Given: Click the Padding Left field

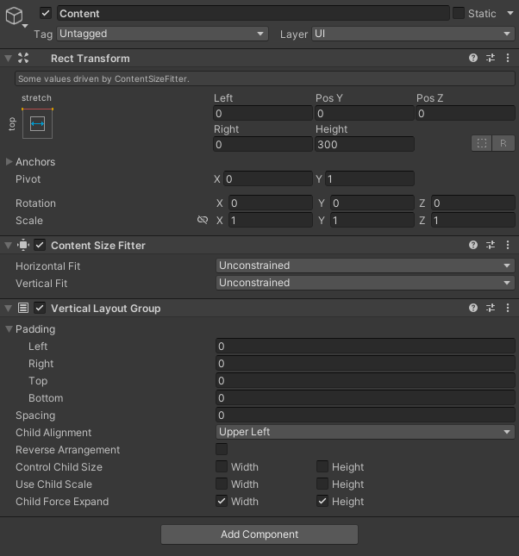Looking at the screenshot, I should (366, 346).
